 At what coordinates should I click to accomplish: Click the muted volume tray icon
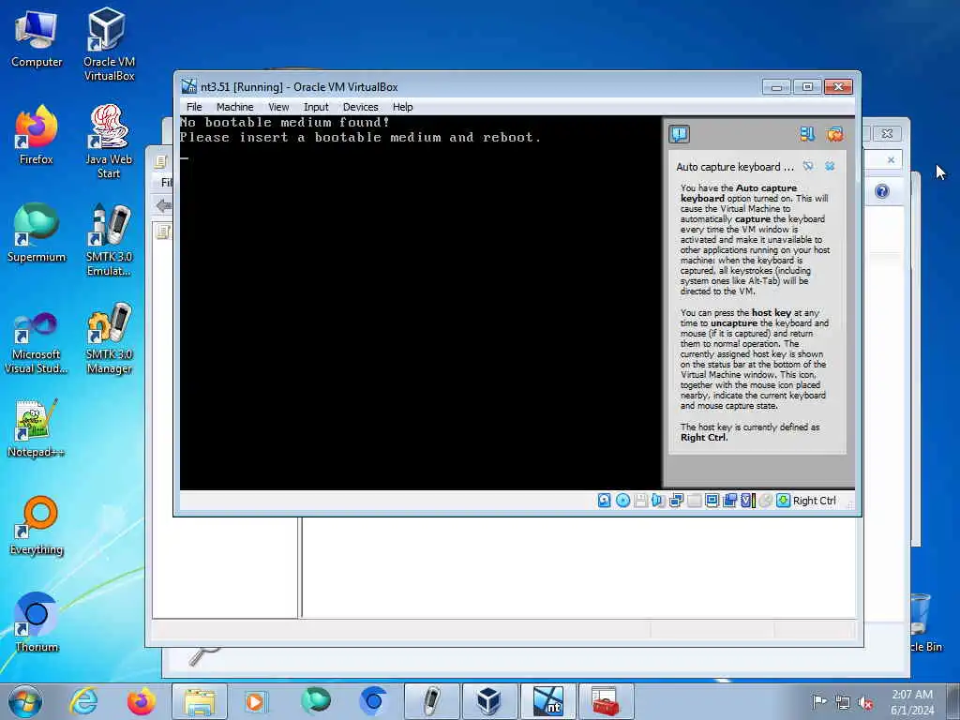[865, 702]
